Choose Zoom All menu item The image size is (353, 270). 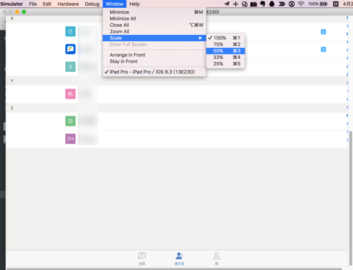tap(154, 32)
